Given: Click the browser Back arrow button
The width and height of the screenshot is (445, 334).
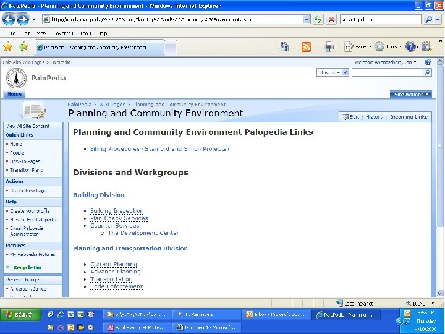Looking at the screenshot, I should pyautogui.click(x=9, y=19).
